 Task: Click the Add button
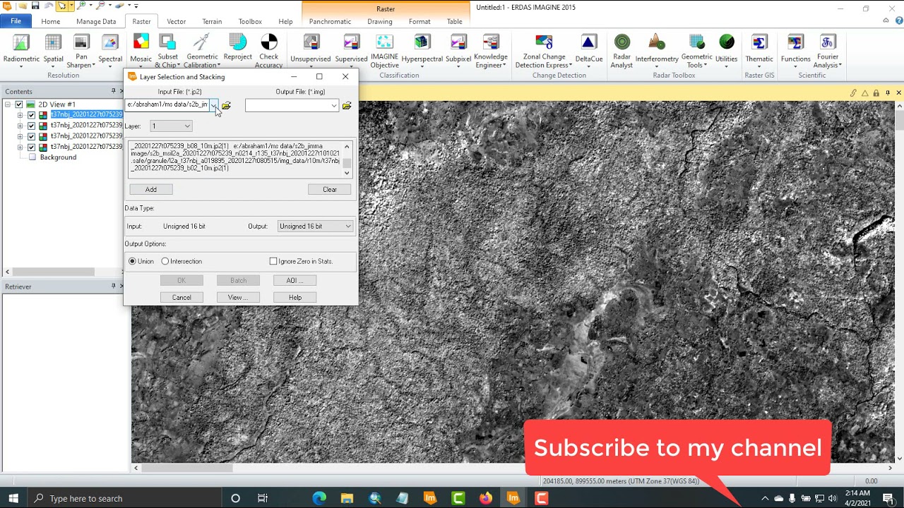(151, 189)
